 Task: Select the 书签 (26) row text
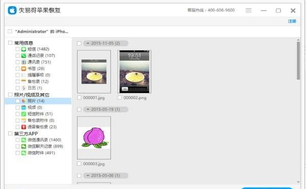[36, 69]
